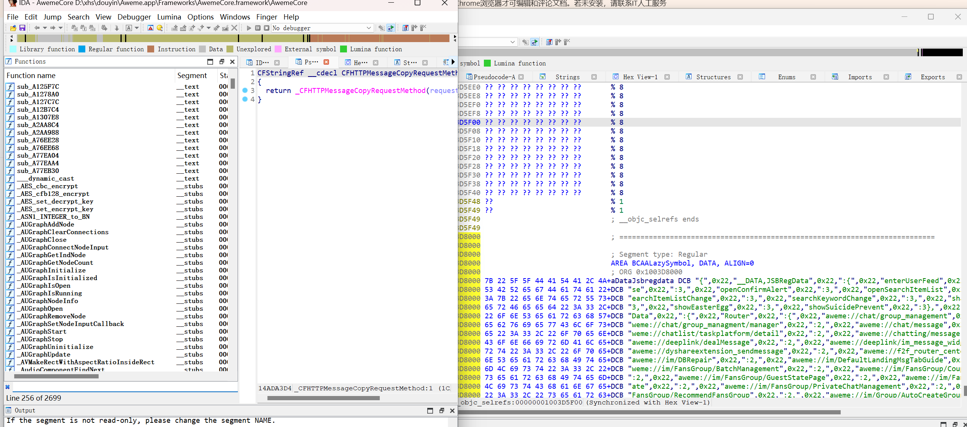The height and width of the screenshot is (427, 967).
Task: Jump forward using the right arrow
Action: 53,28
